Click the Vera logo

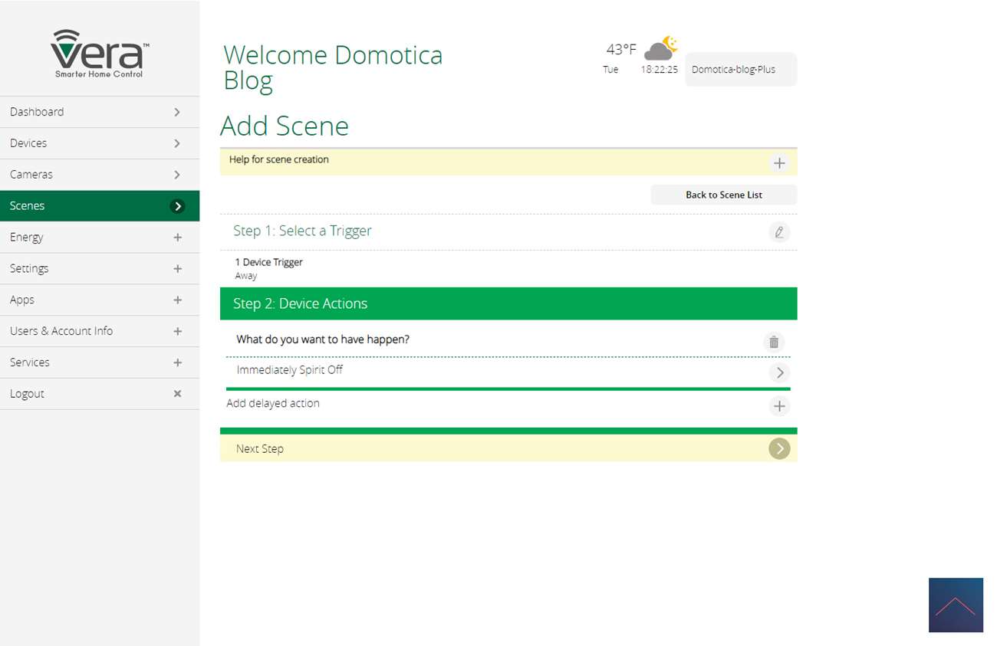pos(100,54)
